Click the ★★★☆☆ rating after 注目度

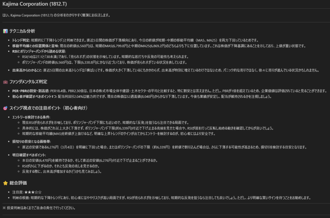tap(33, 192)
